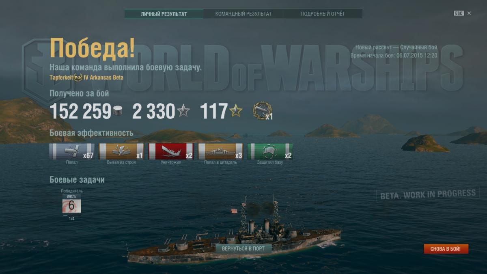Viewport: 487px width, 274px height.
Task: Click the rank badge beside Tapferkeit
Action: pyautogui.click(x=78, y=77)
